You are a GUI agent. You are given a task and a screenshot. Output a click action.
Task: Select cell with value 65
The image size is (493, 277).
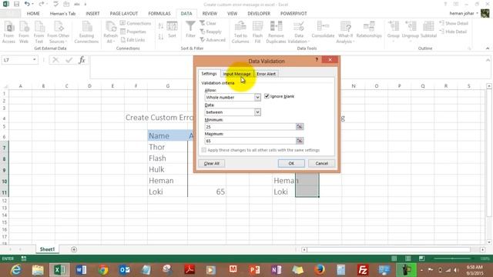pos(206,192)
